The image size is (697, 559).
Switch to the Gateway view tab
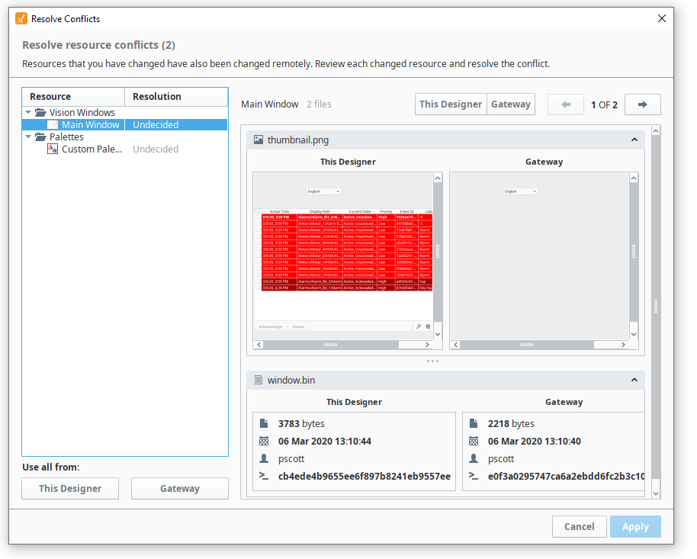click(510, 104)
